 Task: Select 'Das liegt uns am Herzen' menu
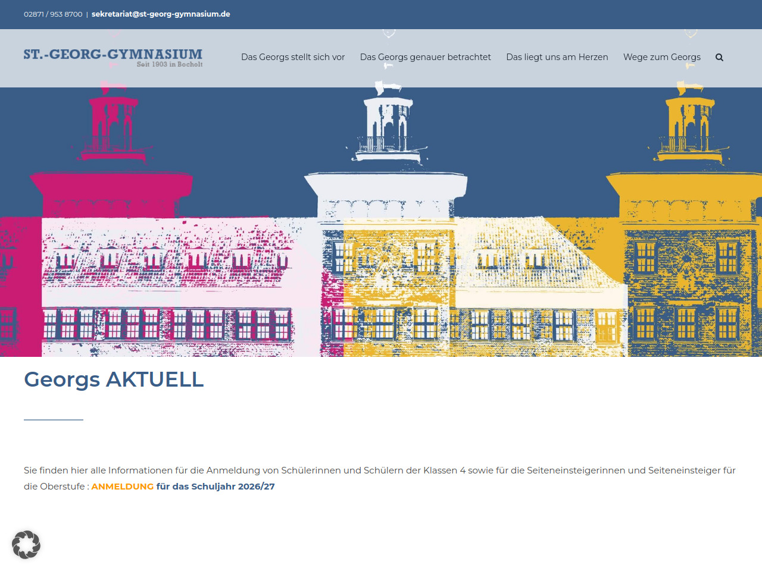(557, 57)
